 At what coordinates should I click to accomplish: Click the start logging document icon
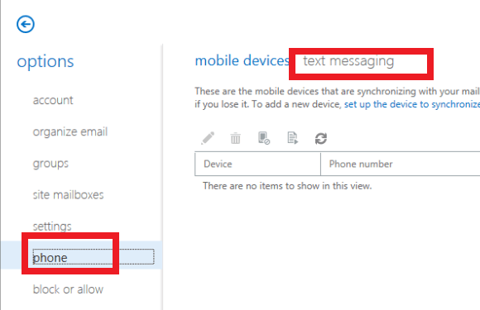[292, 138]
